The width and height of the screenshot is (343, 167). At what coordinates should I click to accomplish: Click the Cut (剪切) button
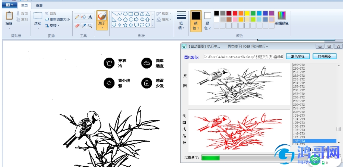point(22,14)
